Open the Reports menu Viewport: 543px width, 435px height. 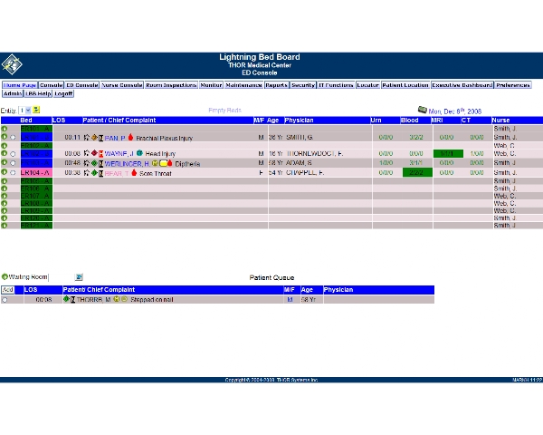(276, 85)
